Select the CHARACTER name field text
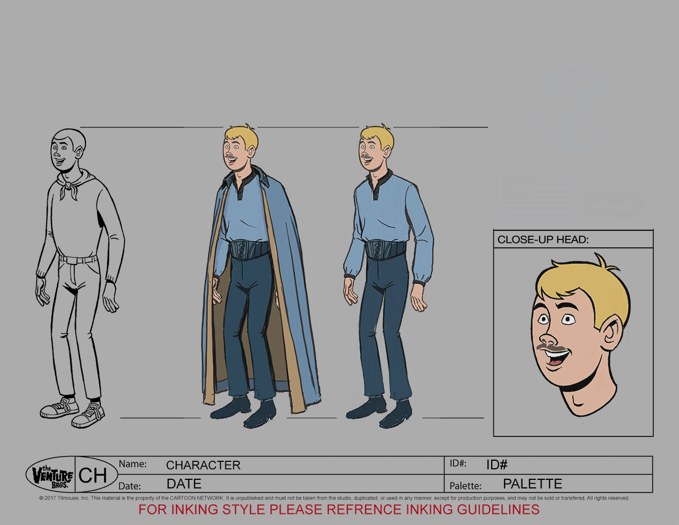 coord(203,465)
